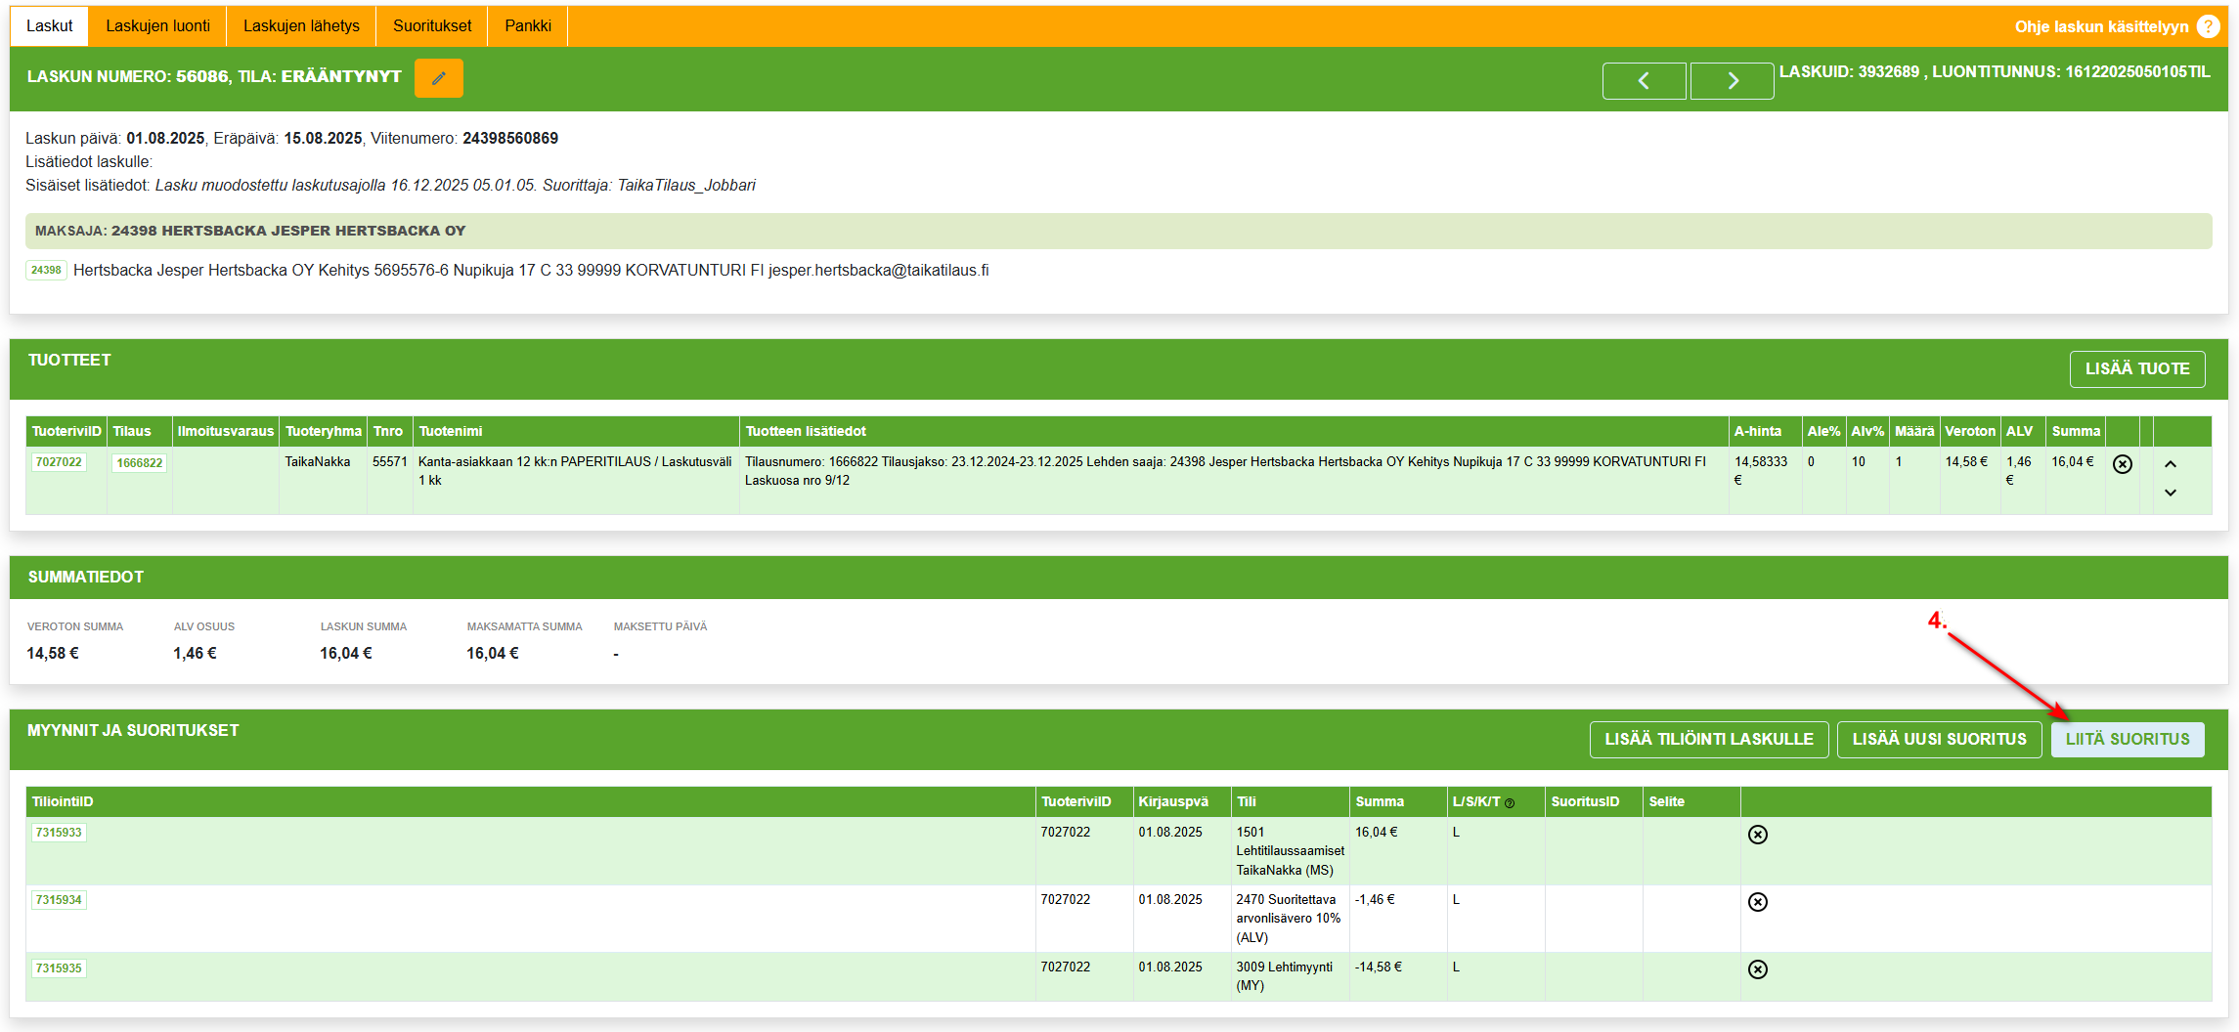This screenshot has width=2239, height=1032.
Task: Open customer ID 24398 badge link
Action: (46, 271)
